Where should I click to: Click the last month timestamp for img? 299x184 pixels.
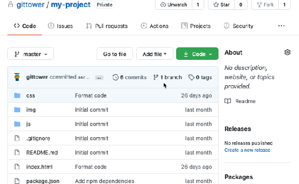[198, 110]
